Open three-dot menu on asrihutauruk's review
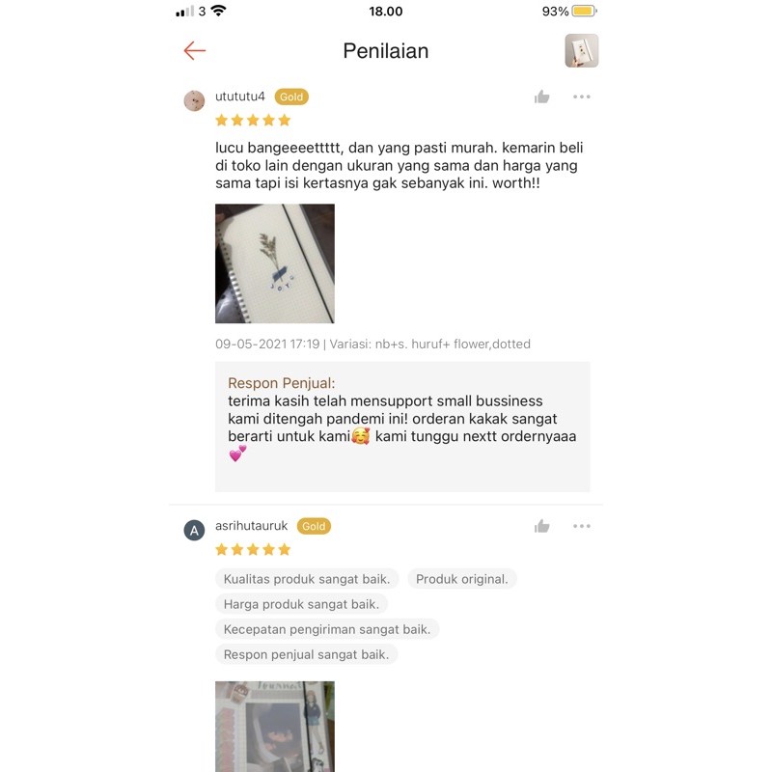This screenshot has width=772, height=772. pos(582,526)
